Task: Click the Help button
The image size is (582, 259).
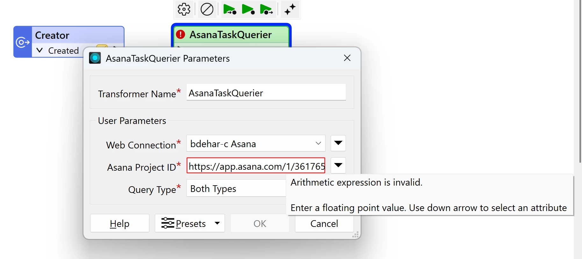Action: coord(120,223)
